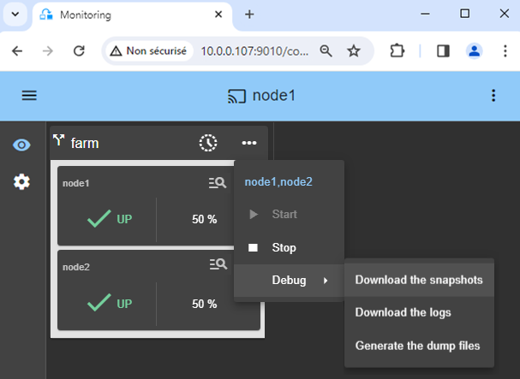
Task: Open a new browser tab
Action: [x=249, y=15]
